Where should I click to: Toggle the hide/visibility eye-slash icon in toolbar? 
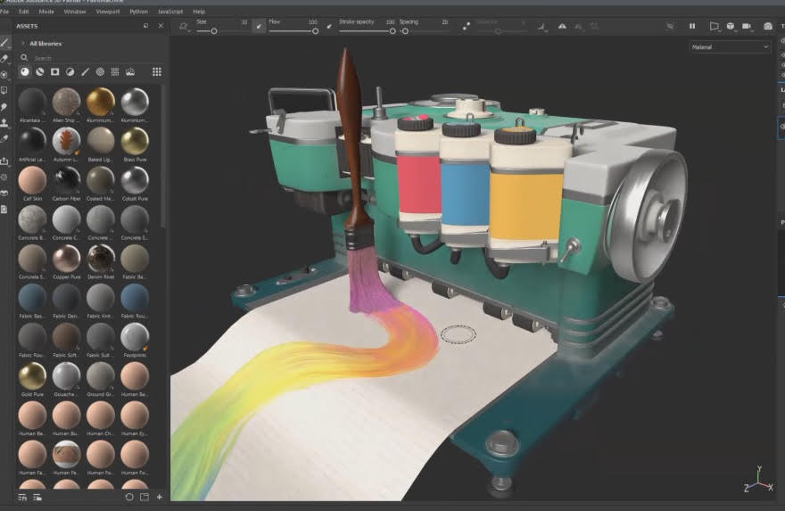[x=670, y=26]
